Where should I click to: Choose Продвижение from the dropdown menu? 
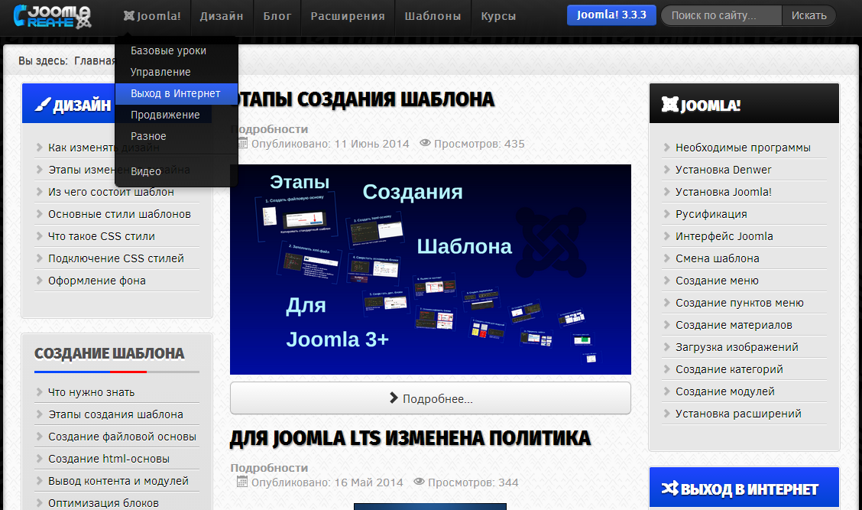point(165,115)
